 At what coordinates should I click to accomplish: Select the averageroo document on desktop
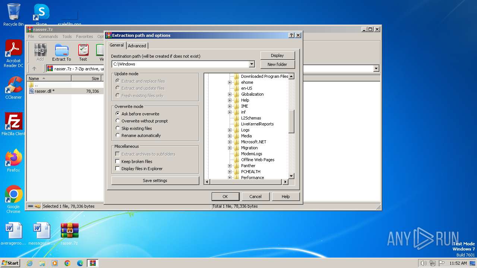click(x=13, y=234)
